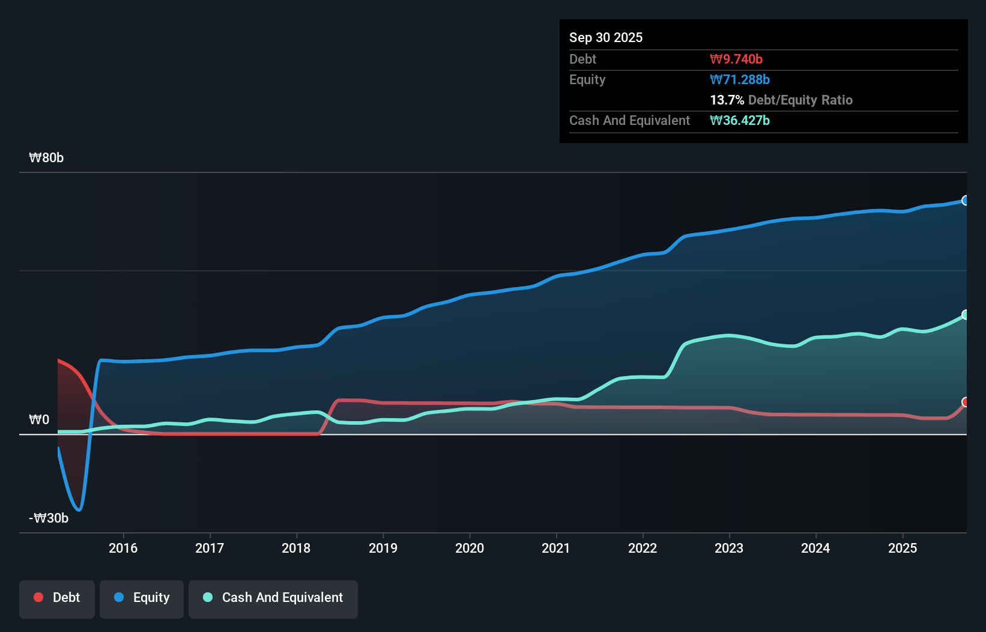Click the ₩36.427b cash value
The width and height of the screenshot is (986, 632).
point(740,120)
